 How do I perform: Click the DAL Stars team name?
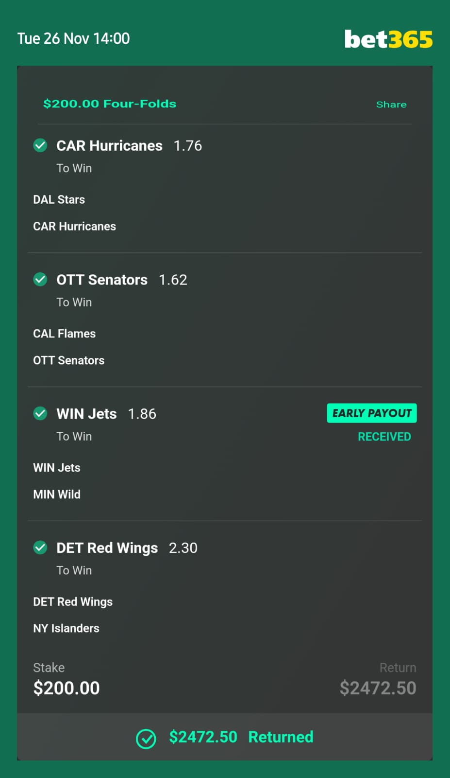click(59, 200)
